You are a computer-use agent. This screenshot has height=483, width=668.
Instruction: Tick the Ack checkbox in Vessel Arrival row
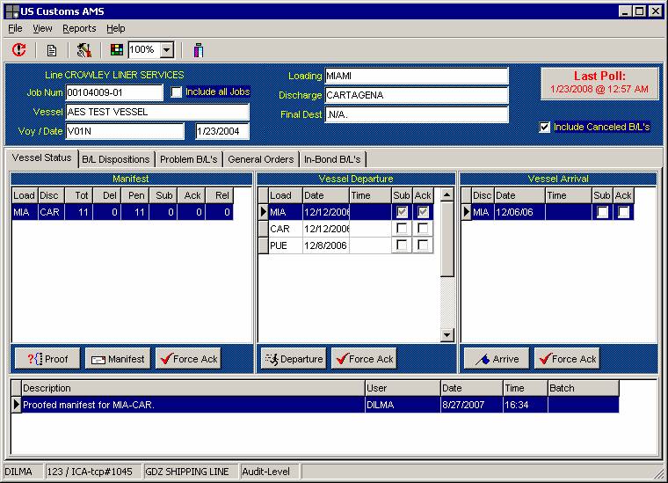[x=623, y=212]
